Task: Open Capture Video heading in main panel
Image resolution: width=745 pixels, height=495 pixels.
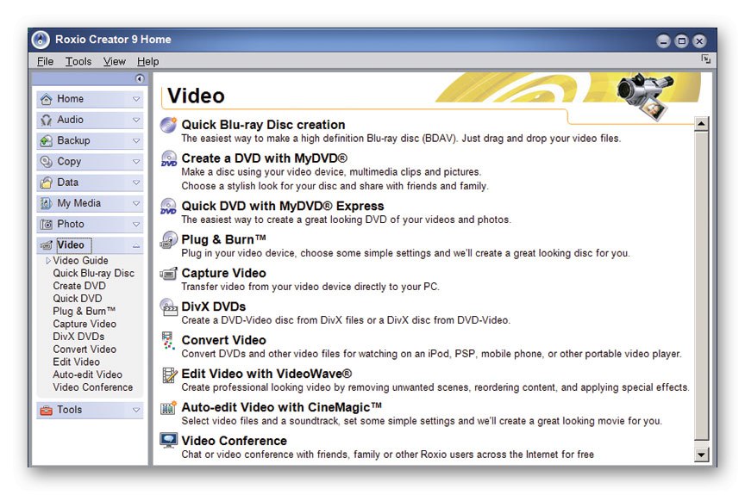Action: click(224, 274)
